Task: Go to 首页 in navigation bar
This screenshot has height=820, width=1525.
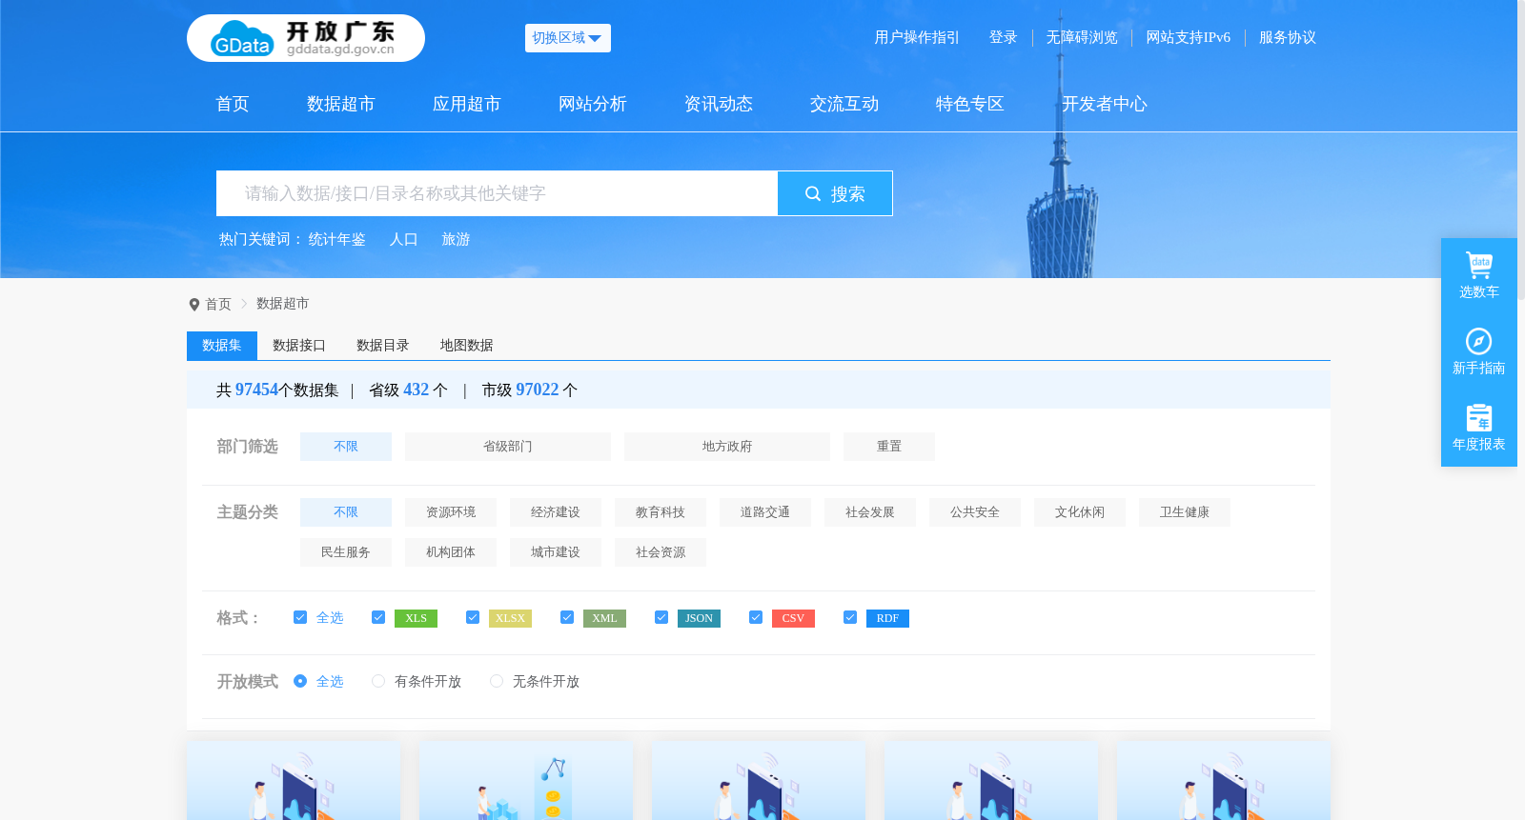Action: (x=233, y=104)
